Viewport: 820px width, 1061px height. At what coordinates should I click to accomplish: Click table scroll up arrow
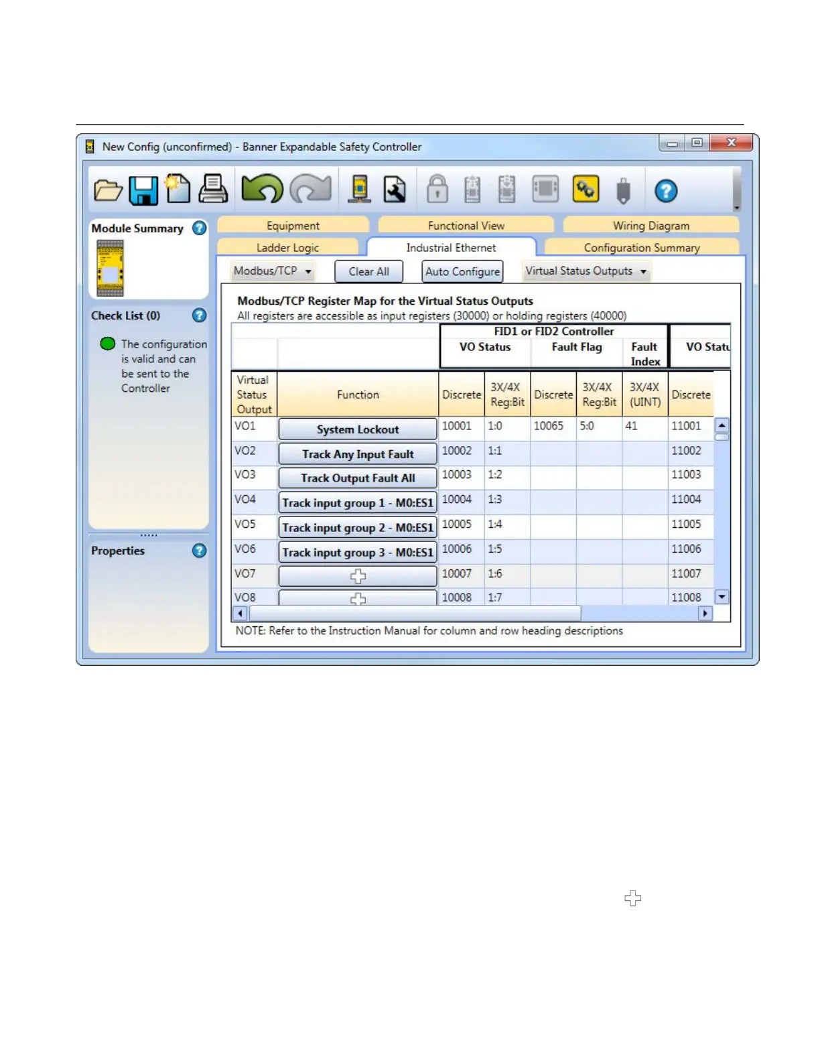722,425
